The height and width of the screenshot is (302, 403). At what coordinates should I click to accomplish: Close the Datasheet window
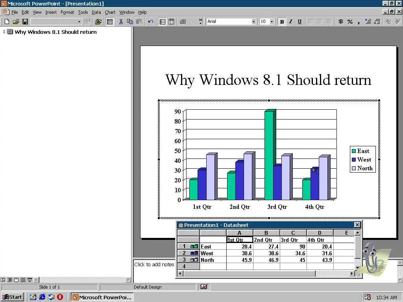tap(357, 225)
